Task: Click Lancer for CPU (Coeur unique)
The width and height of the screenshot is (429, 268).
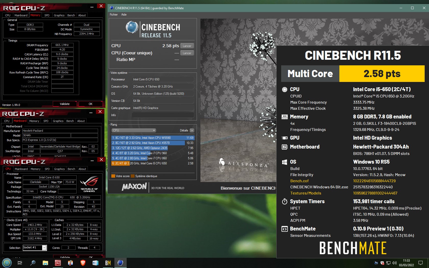Action: coord(187,53)
